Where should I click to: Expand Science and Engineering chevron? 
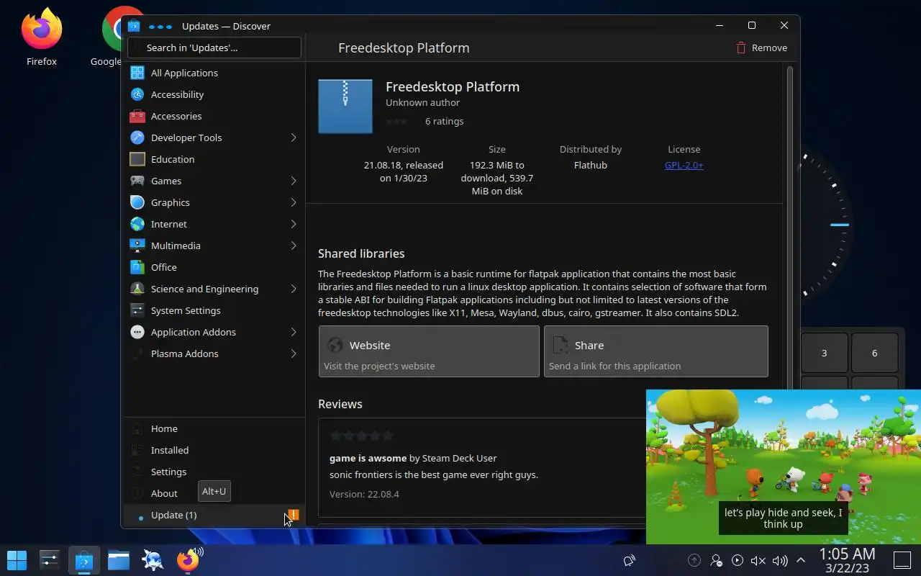pos(294,289)
